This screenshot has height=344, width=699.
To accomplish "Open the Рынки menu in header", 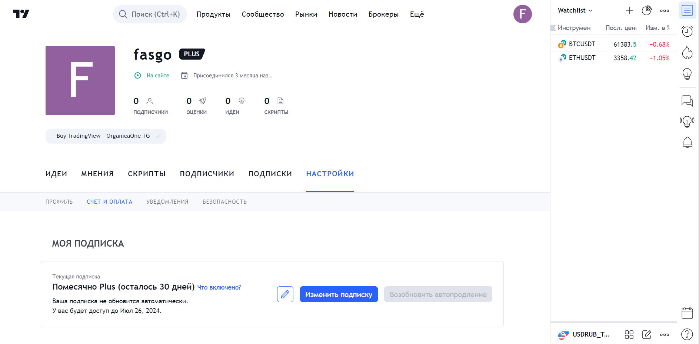I will click(306, 14).
